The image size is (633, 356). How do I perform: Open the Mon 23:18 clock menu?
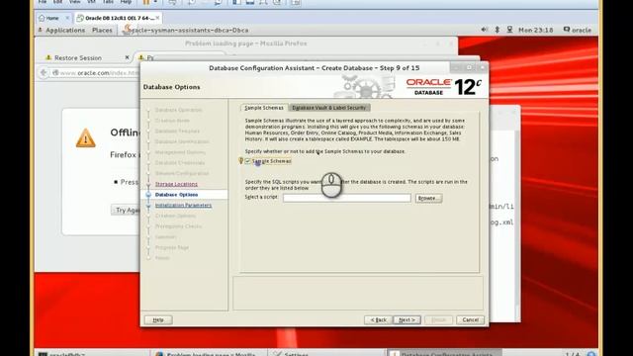click(x=535, y=30)
